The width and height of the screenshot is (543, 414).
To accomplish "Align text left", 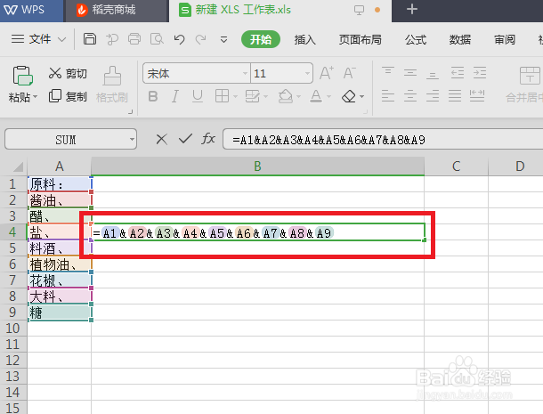I will [388, 95].
